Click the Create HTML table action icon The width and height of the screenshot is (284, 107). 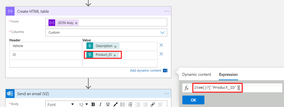pyautogui.click(x=10, y=11)
